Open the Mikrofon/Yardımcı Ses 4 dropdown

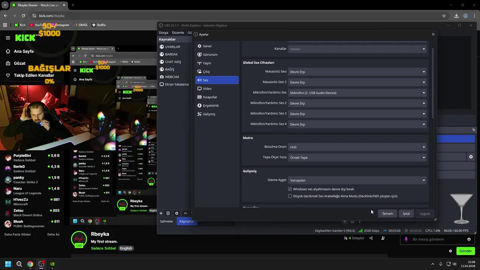[x=357, y=124]
